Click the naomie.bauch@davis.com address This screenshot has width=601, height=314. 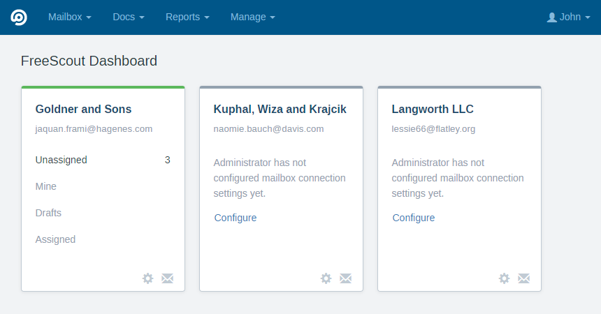click(x=268, y=129)
